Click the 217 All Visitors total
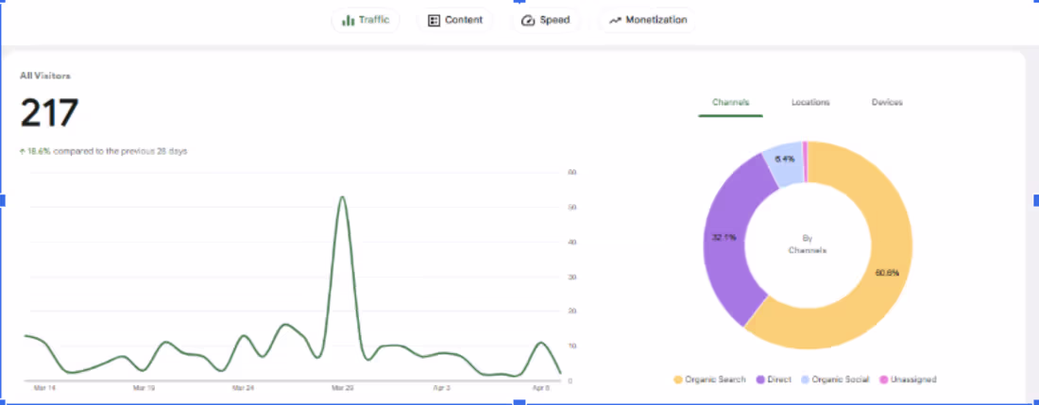The width and height of the screenshot is (1039, 405). 49,112
